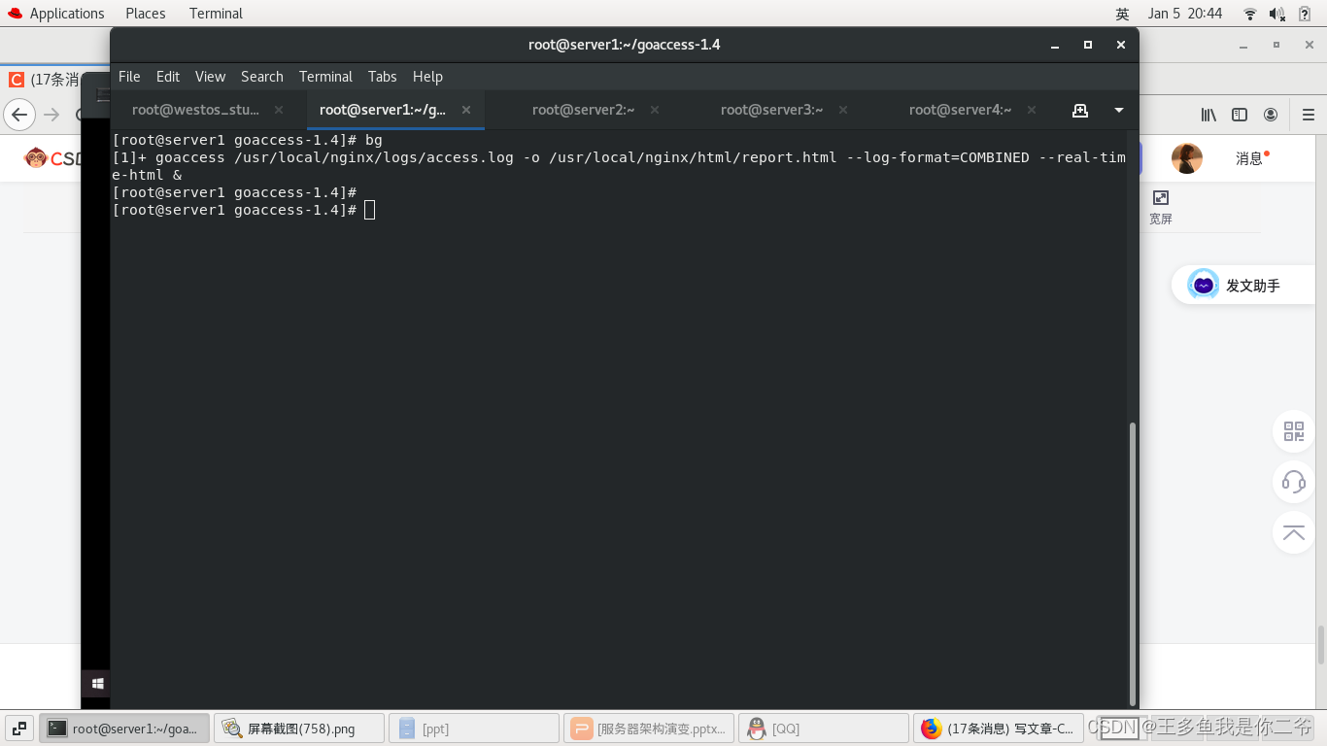Open the Terminal app menu in top panel
Image resolution: width=1327 pixels, height=746 pixels.
point(216,14)
